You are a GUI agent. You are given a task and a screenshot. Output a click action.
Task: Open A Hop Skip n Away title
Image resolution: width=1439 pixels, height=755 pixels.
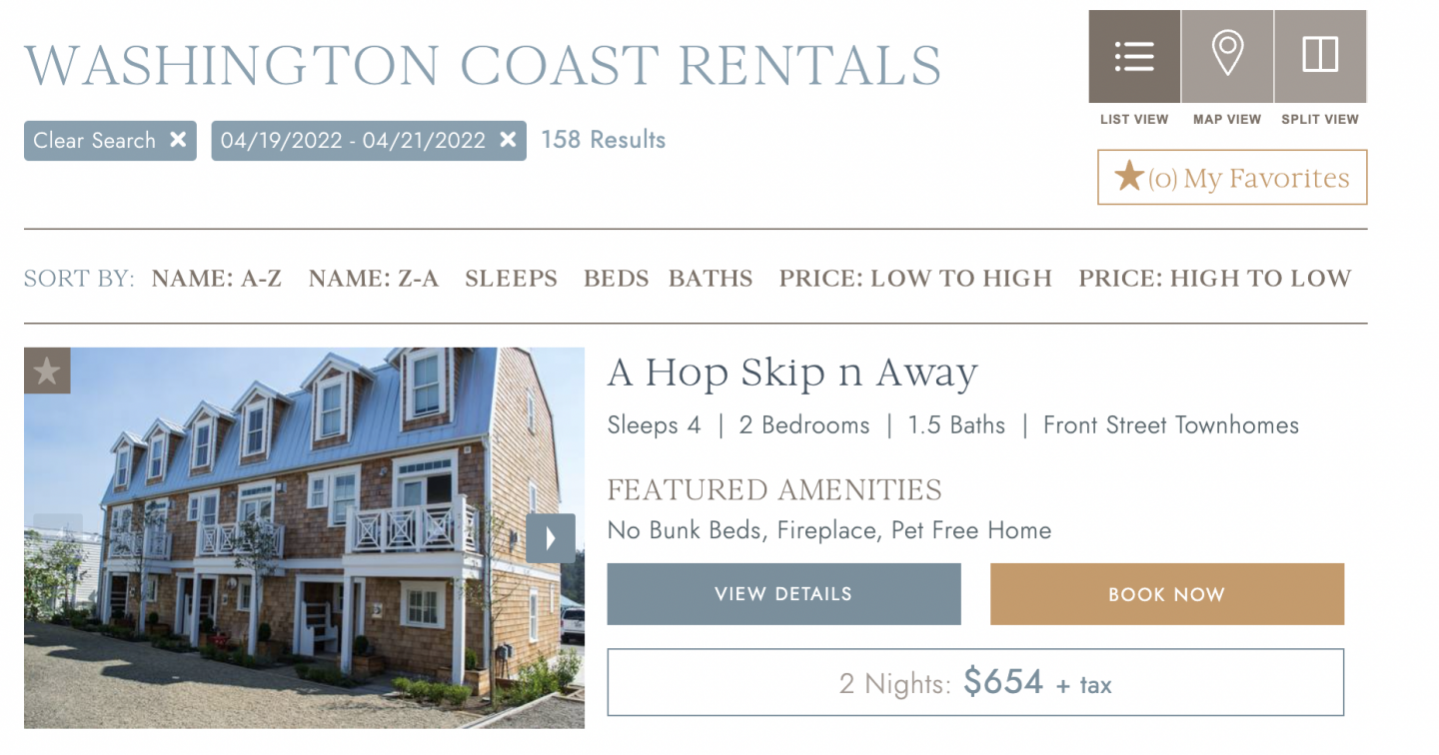(x=792, y=374)
